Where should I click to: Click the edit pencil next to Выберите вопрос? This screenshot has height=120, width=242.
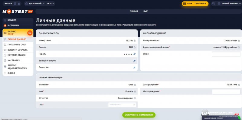coord(134,61)
